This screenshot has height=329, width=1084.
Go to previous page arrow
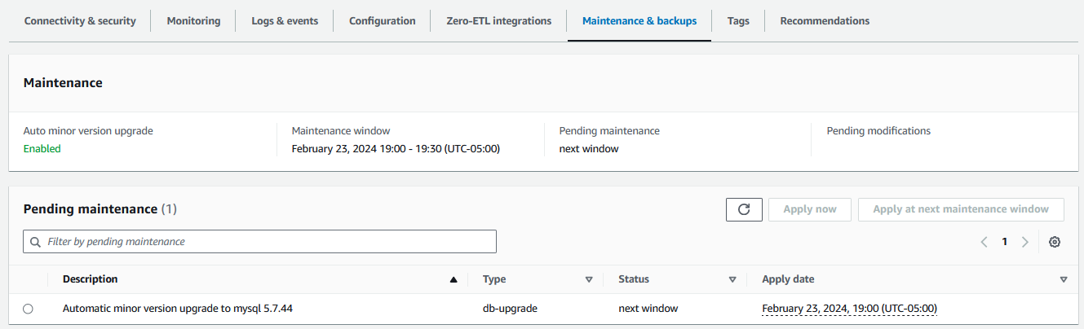click(x=984, y=242)
